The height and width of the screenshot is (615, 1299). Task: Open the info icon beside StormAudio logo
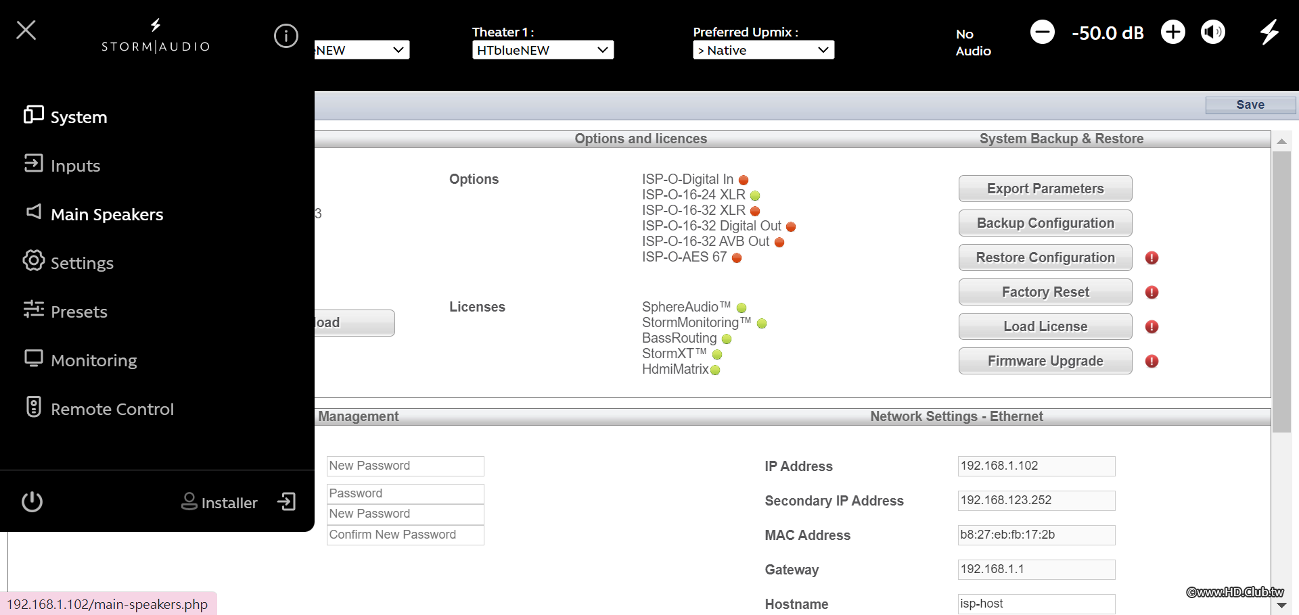[286, 35]
